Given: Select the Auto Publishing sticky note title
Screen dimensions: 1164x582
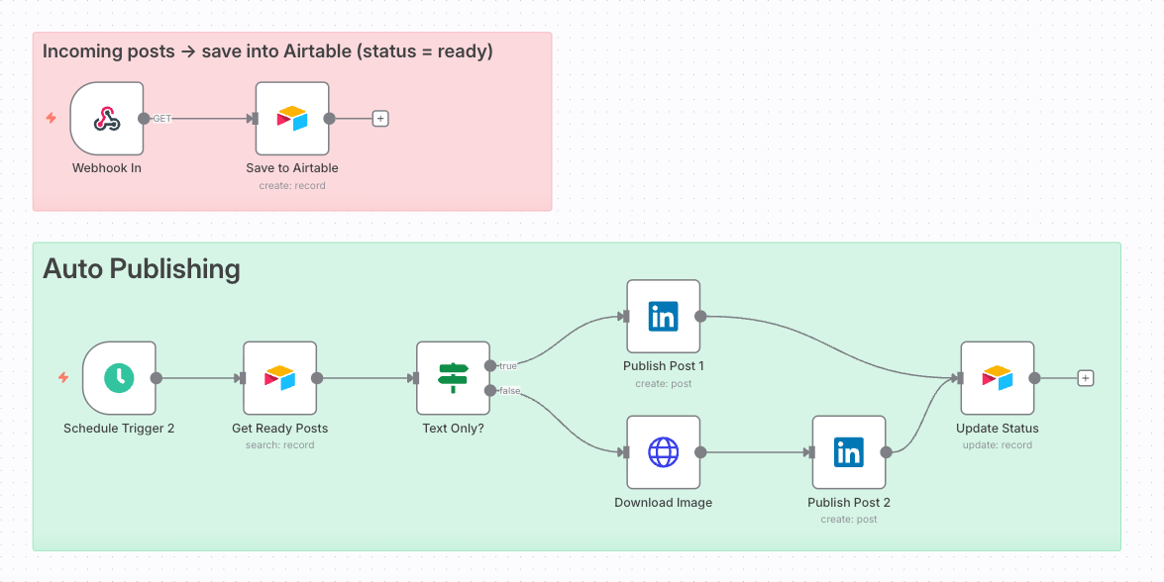Looking at the screenshot, I should tap(142, 269).
